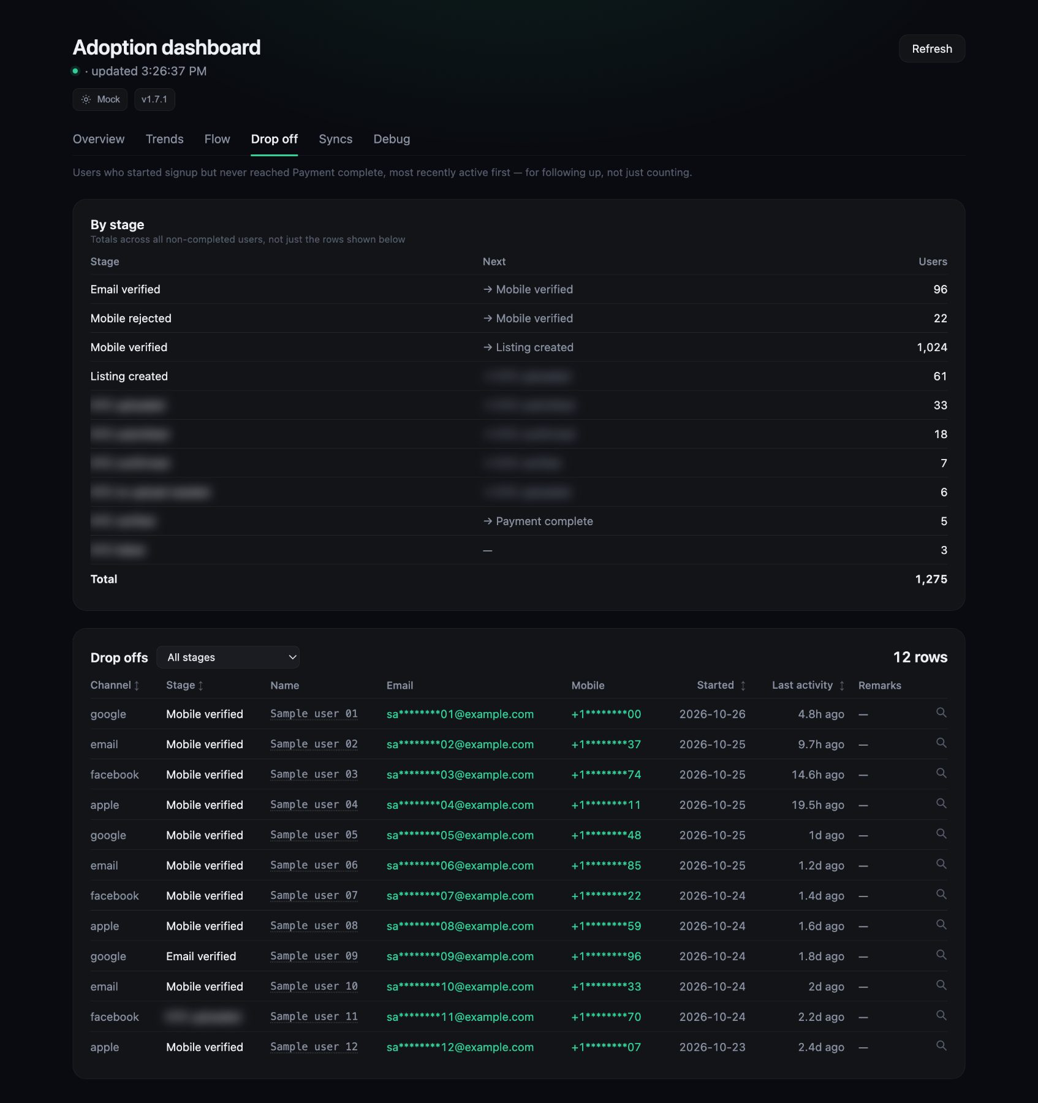1038x1103 pixels.
Task: Click the Mobile verified users count 1,024
Action: click(931, 347)
